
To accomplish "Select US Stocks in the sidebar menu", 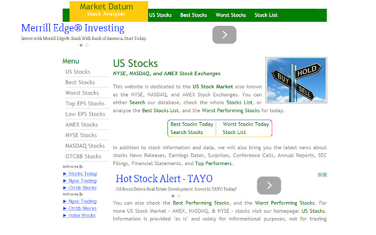I will pyautogui.click(x=78, y=72).
